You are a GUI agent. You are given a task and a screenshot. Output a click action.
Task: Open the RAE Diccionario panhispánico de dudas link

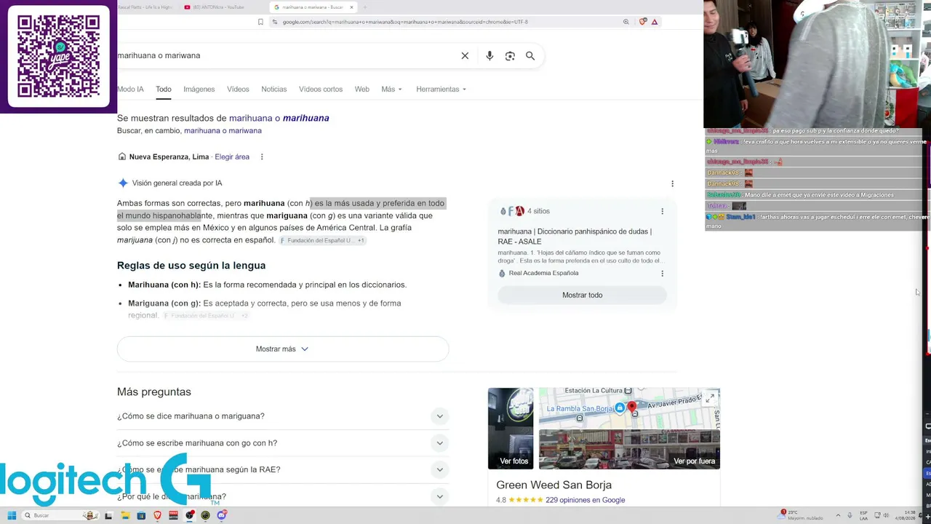[x=575, y=237]
